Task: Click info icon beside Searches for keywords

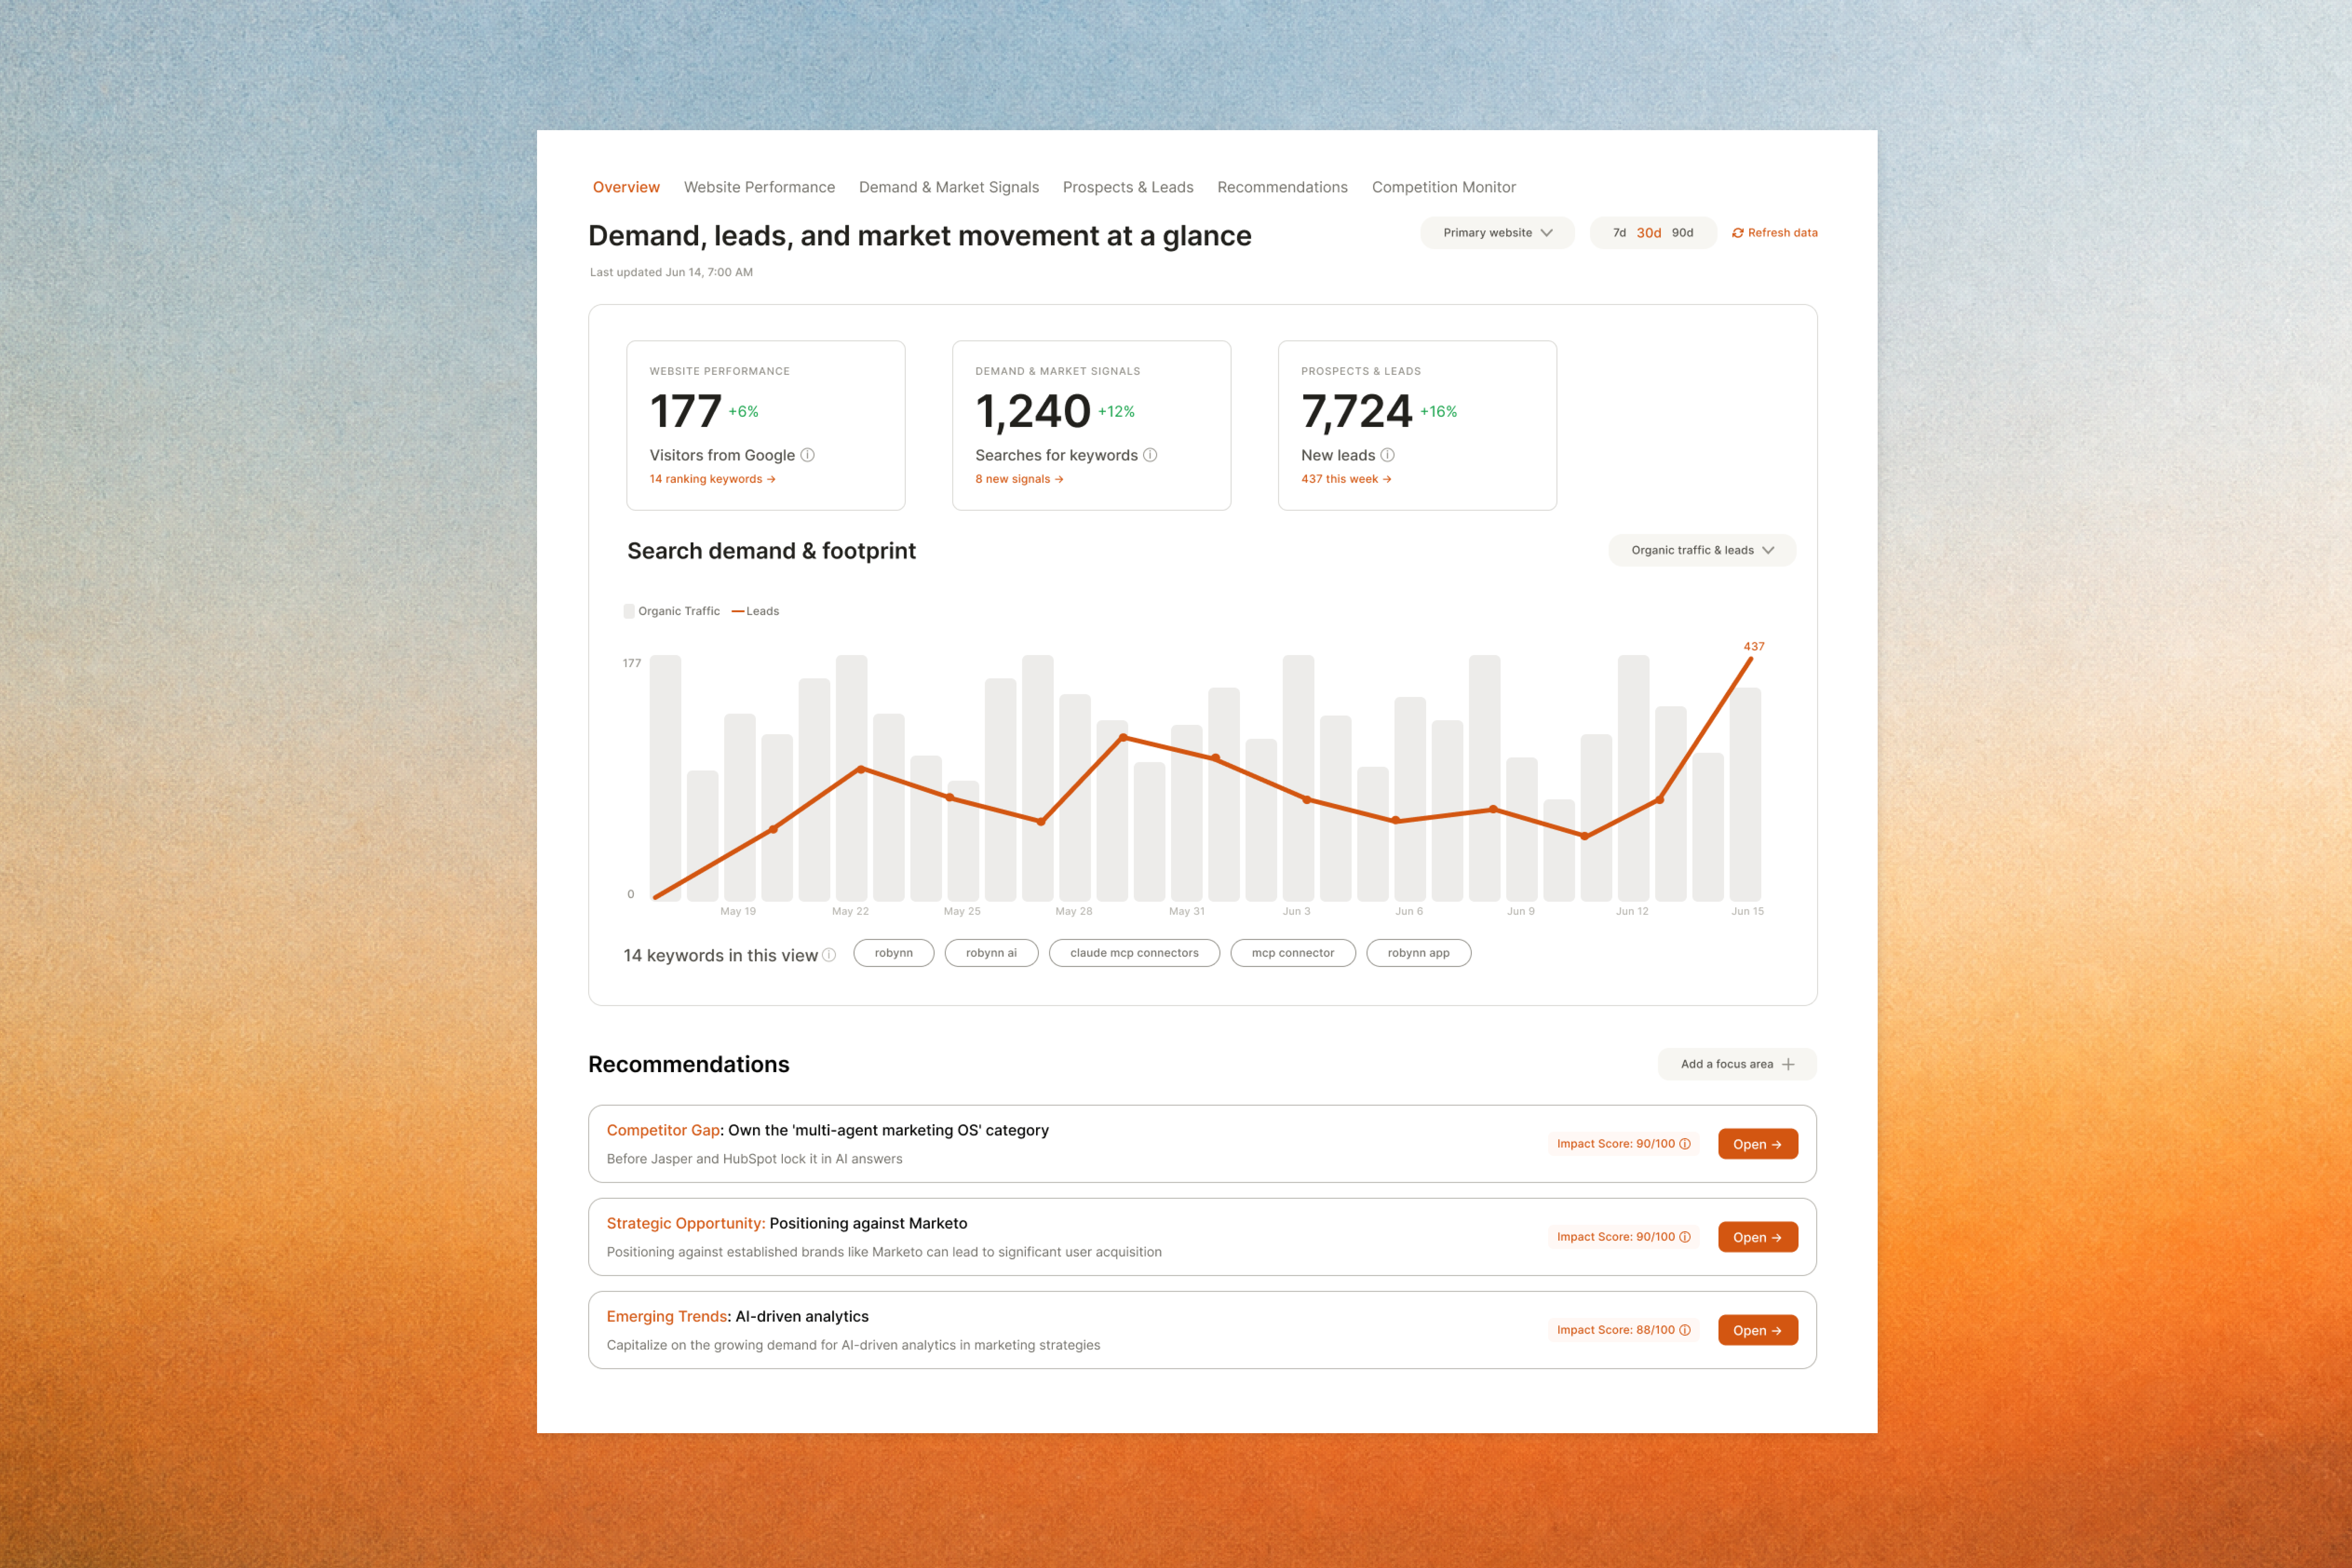Action: coord(1150,455)
